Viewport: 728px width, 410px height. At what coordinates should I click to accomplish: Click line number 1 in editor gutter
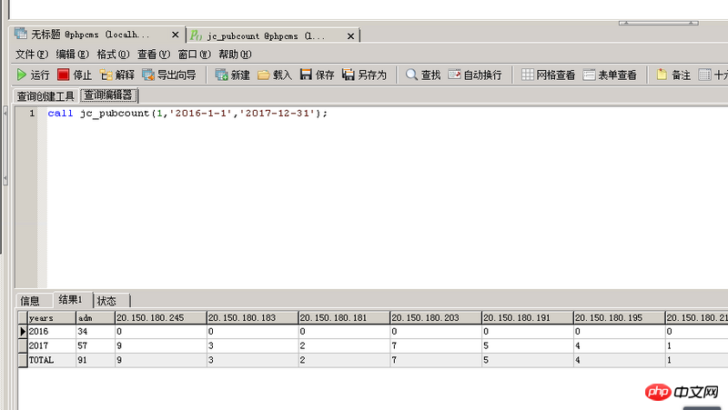click(32, 113)
